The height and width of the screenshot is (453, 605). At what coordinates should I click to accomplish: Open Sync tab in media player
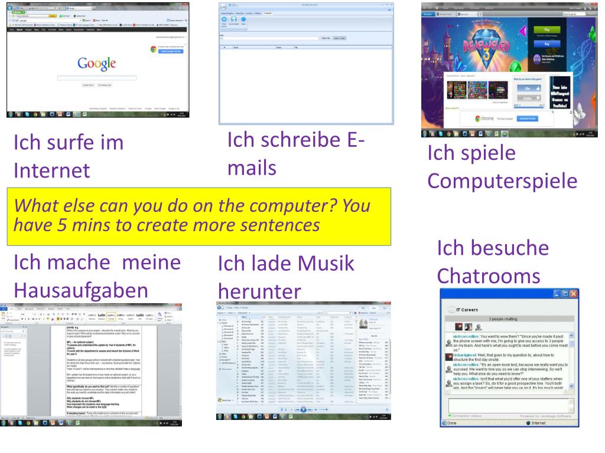point(385,308)
